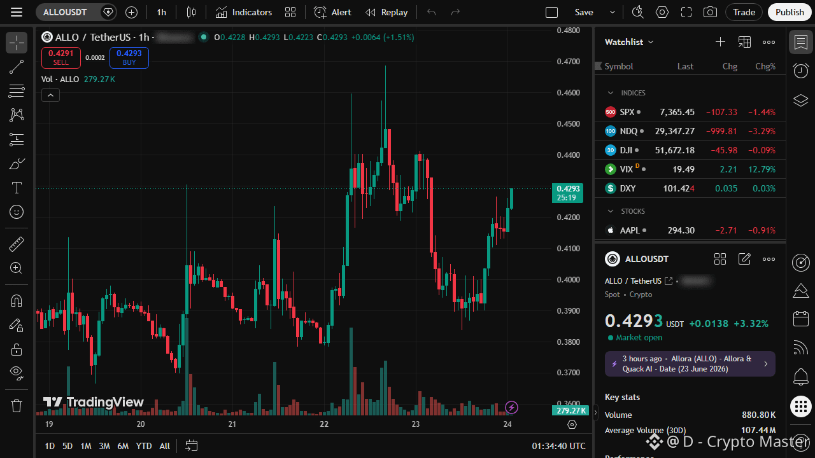
Task: Select the VIX watchlist row
Action: point(690,169)
